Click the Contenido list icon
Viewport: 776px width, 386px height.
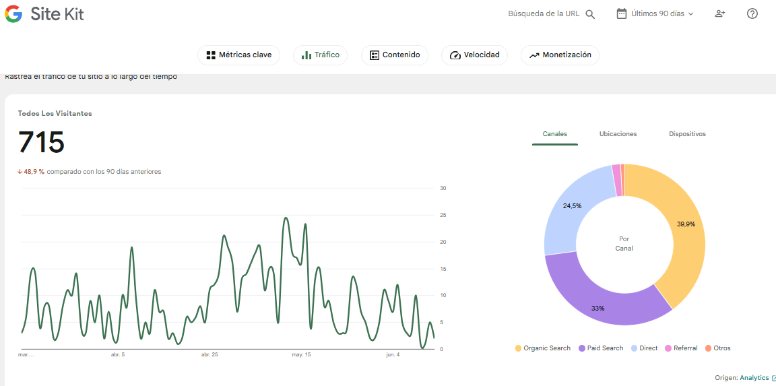point(375,55)
